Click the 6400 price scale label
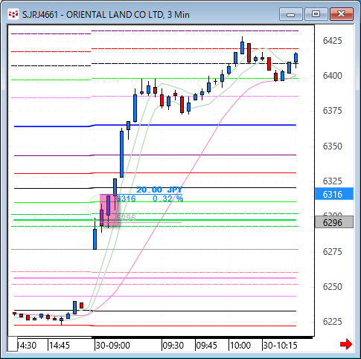The width and height of the screenshot is (361, 359). click(332, 75)
